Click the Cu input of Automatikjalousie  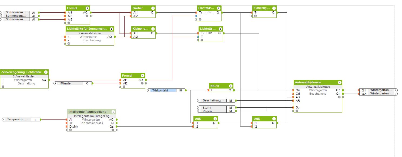[297, 90]
